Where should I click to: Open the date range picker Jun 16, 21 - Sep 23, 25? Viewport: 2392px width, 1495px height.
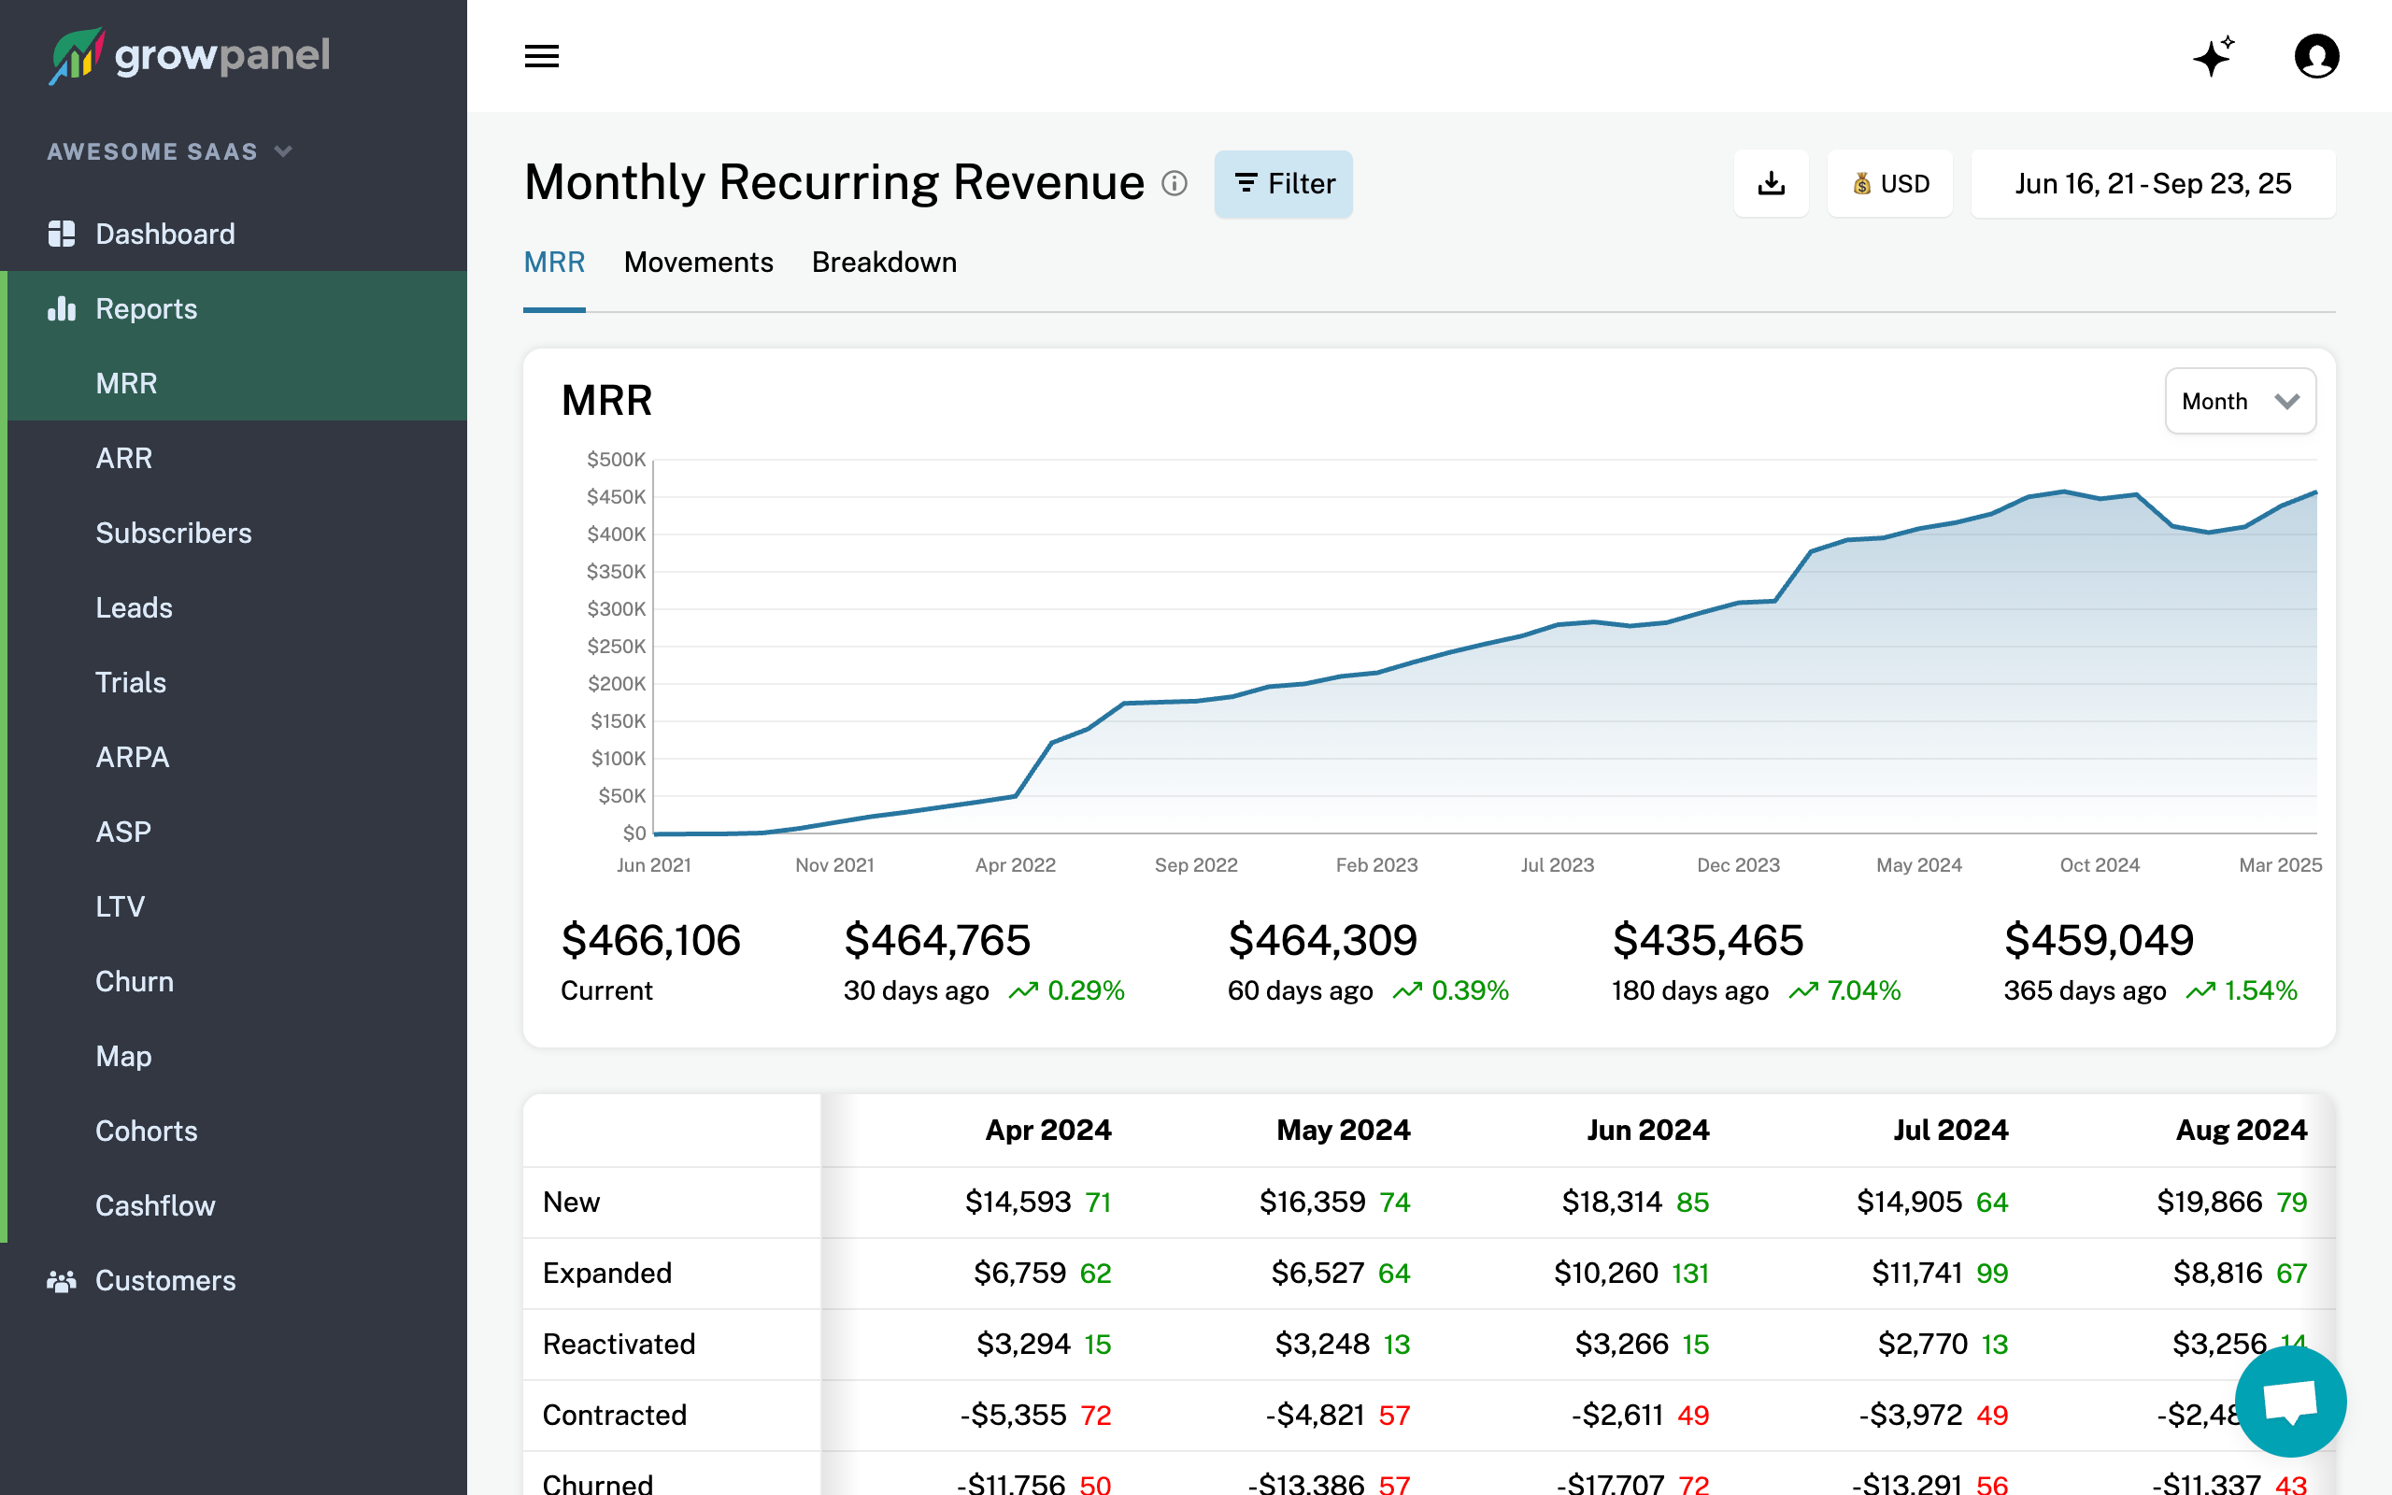click(2153, 183)
